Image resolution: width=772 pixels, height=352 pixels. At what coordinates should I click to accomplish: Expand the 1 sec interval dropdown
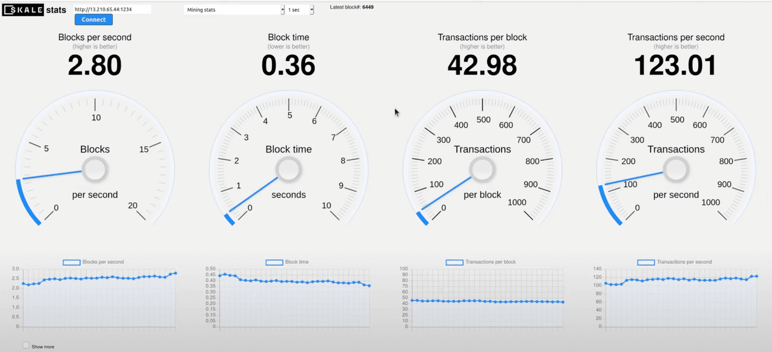click(300, 10)
